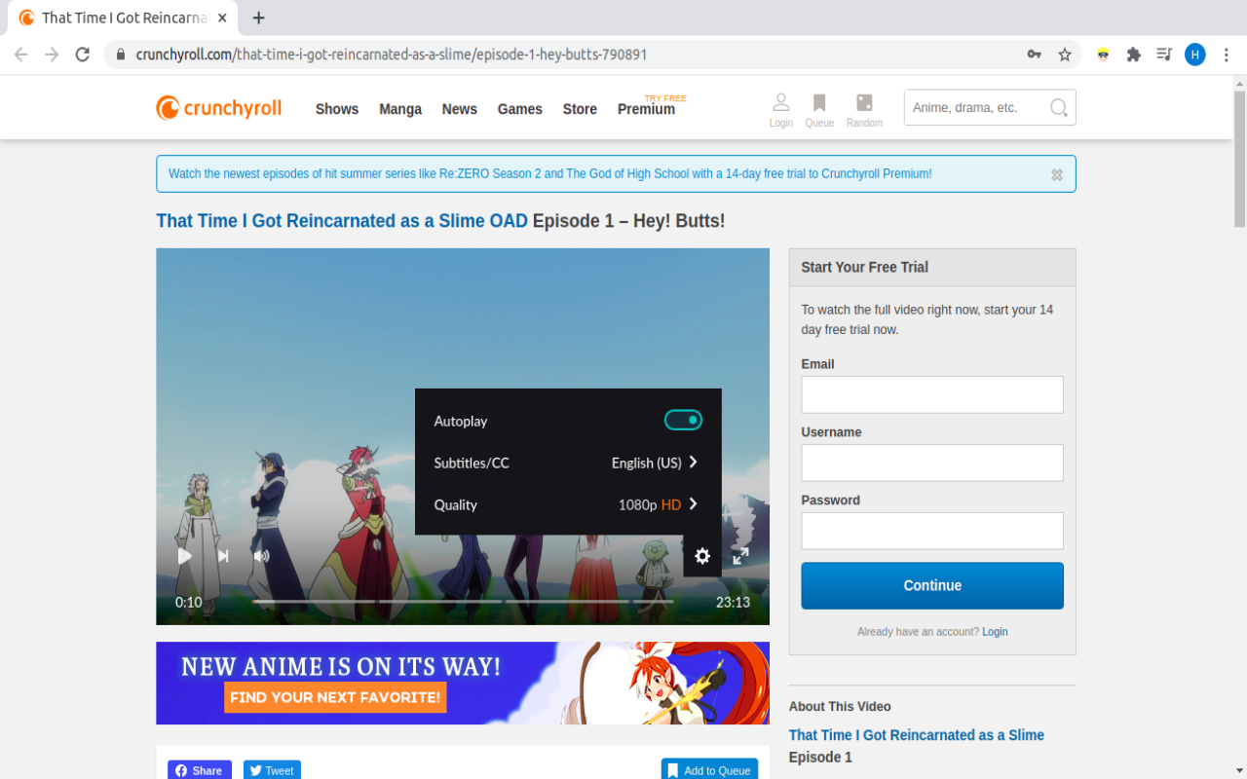
Task: Click the Random dice icon
Action: tap(864, 109)
